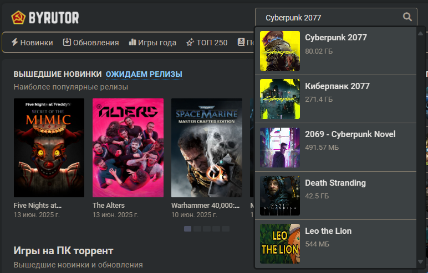
Task: Open the Death Stranding search result title
Action: click(x=335, y=183)
